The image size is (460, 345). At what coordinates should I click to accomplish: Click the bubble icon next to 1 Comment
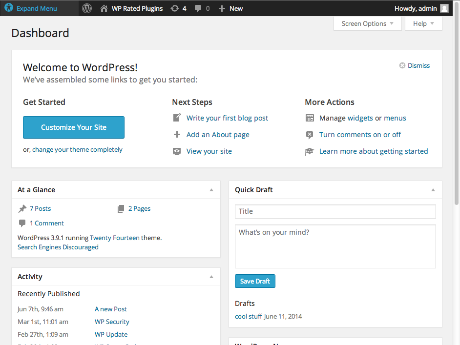(22, 223)
